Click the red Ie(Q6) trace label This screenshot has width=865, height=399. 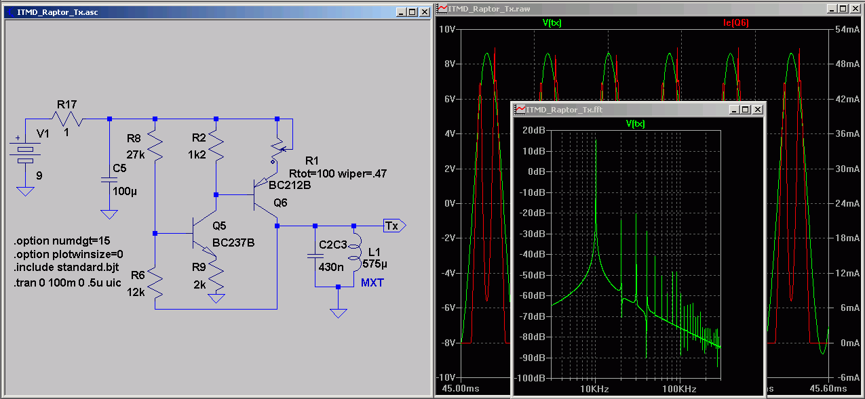(736, 22)
